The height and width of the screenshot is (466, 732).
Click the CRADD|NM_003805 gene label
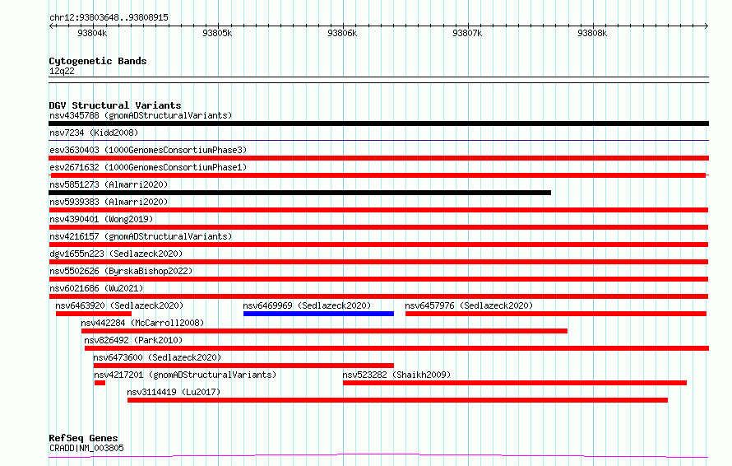[x=87, y=448]
